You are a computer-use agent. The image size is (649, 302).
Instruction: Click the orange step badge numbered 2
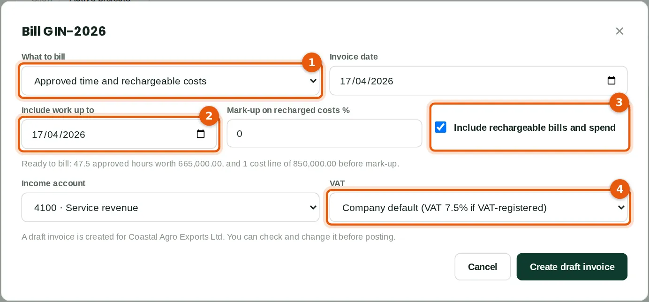tap(209, 115)
